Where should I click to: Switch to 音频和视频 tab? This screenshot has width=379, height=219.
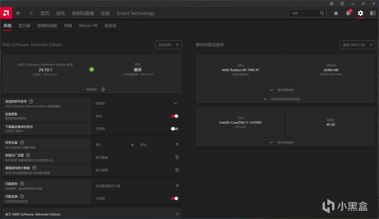point(47,26)
